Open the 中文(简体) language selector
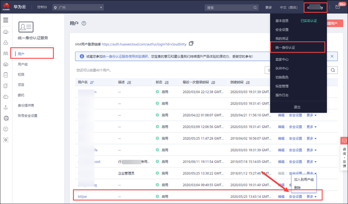This screenshot has height=204, width=348. pos(289,7)
